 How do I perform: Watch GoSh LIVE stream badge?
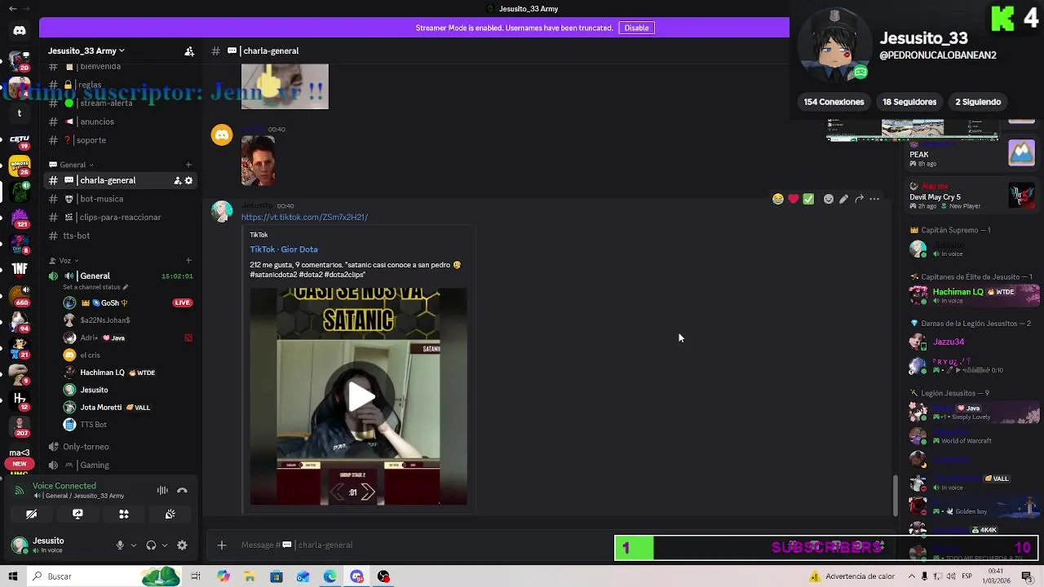click(x=182, y=303)
